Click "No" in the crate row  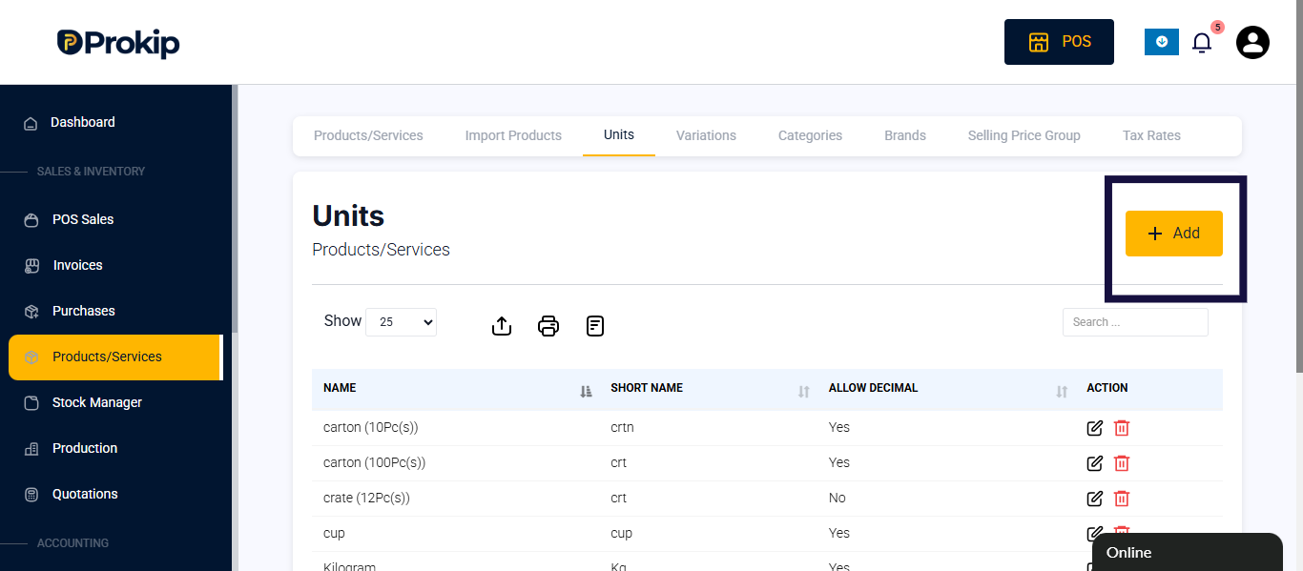(x=838, y=498)
